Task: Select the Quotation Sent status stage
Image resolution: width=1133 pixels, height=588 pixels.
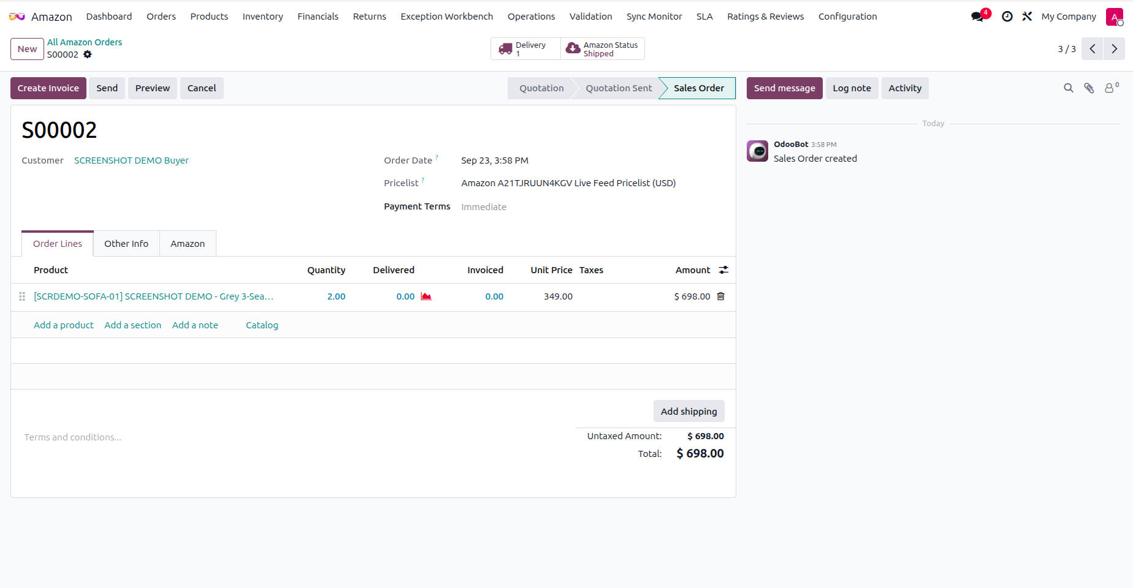Action: pos(619,88)
